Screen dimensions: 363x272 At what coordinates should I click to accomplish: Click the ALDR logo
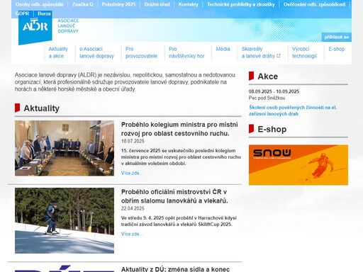coord(35,28)
